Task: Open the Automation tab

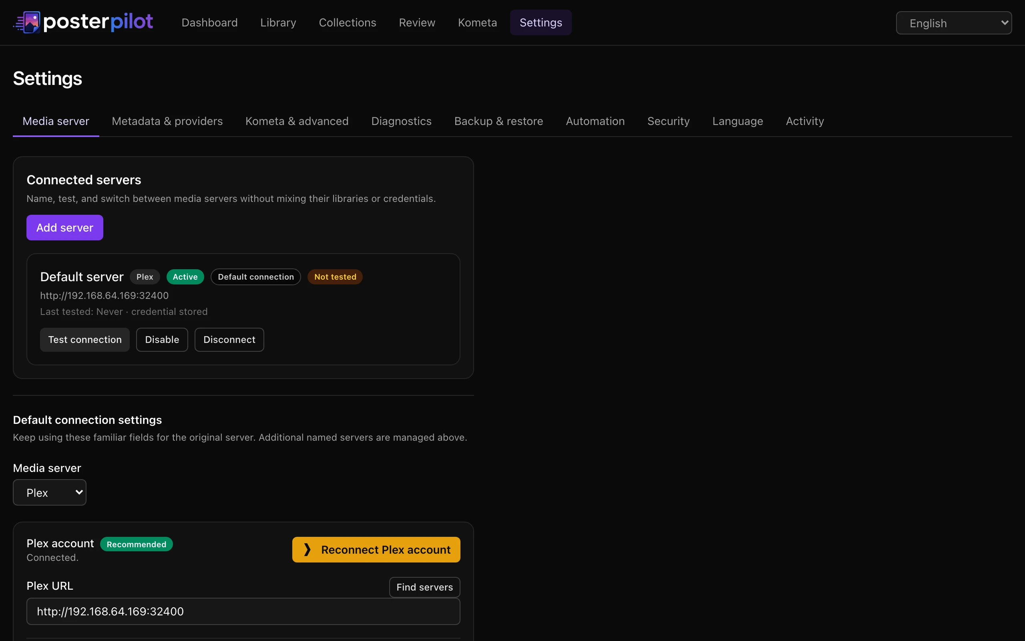Action: 595,121
